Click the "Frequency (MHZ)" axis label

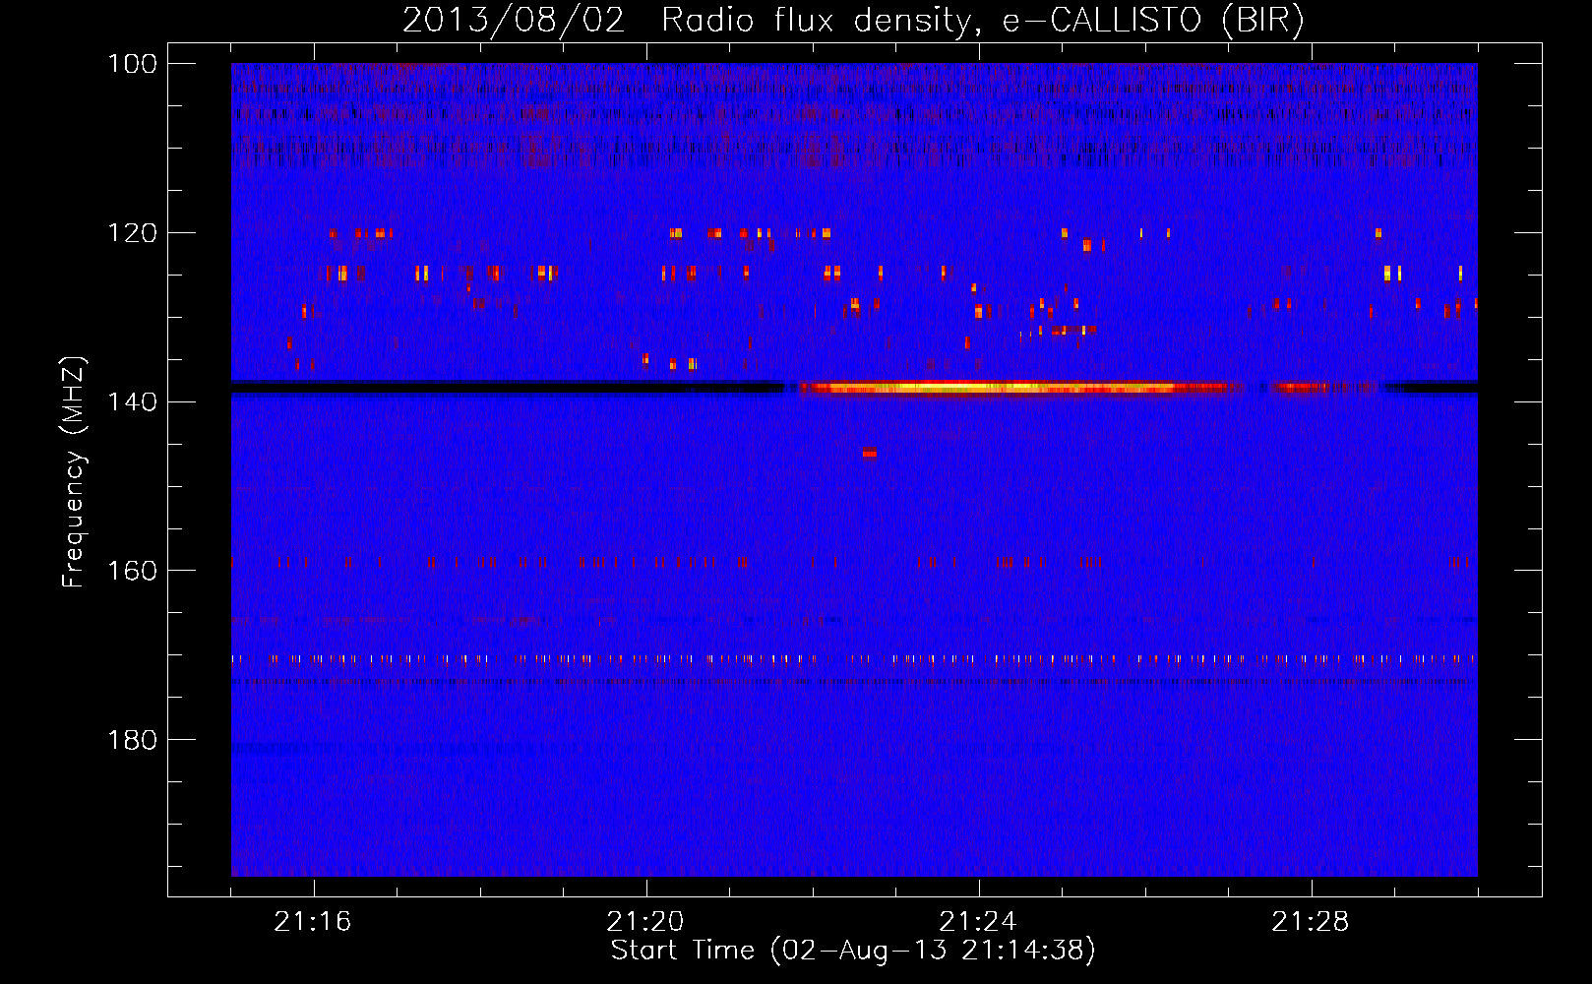pos(74,472)
